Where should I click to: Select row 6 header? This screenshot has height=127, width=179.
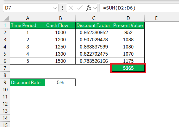5,61
